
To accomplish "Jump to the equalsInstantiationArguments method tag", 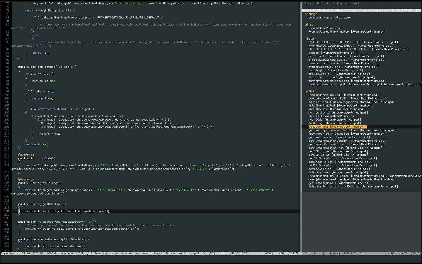I will pyautogui.click(x=352, y=102).
